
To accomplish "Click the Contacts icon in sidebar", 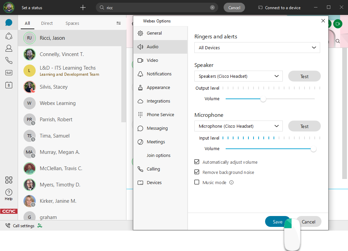I will click(9, 48).
